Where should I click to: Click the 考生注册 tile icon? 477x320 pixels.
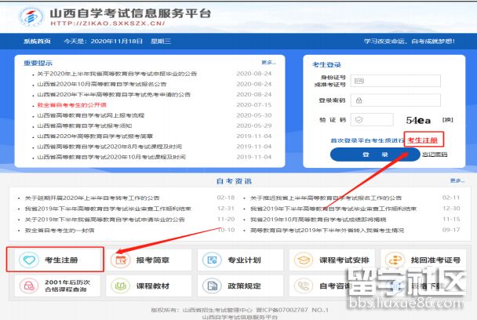point(31,260)
